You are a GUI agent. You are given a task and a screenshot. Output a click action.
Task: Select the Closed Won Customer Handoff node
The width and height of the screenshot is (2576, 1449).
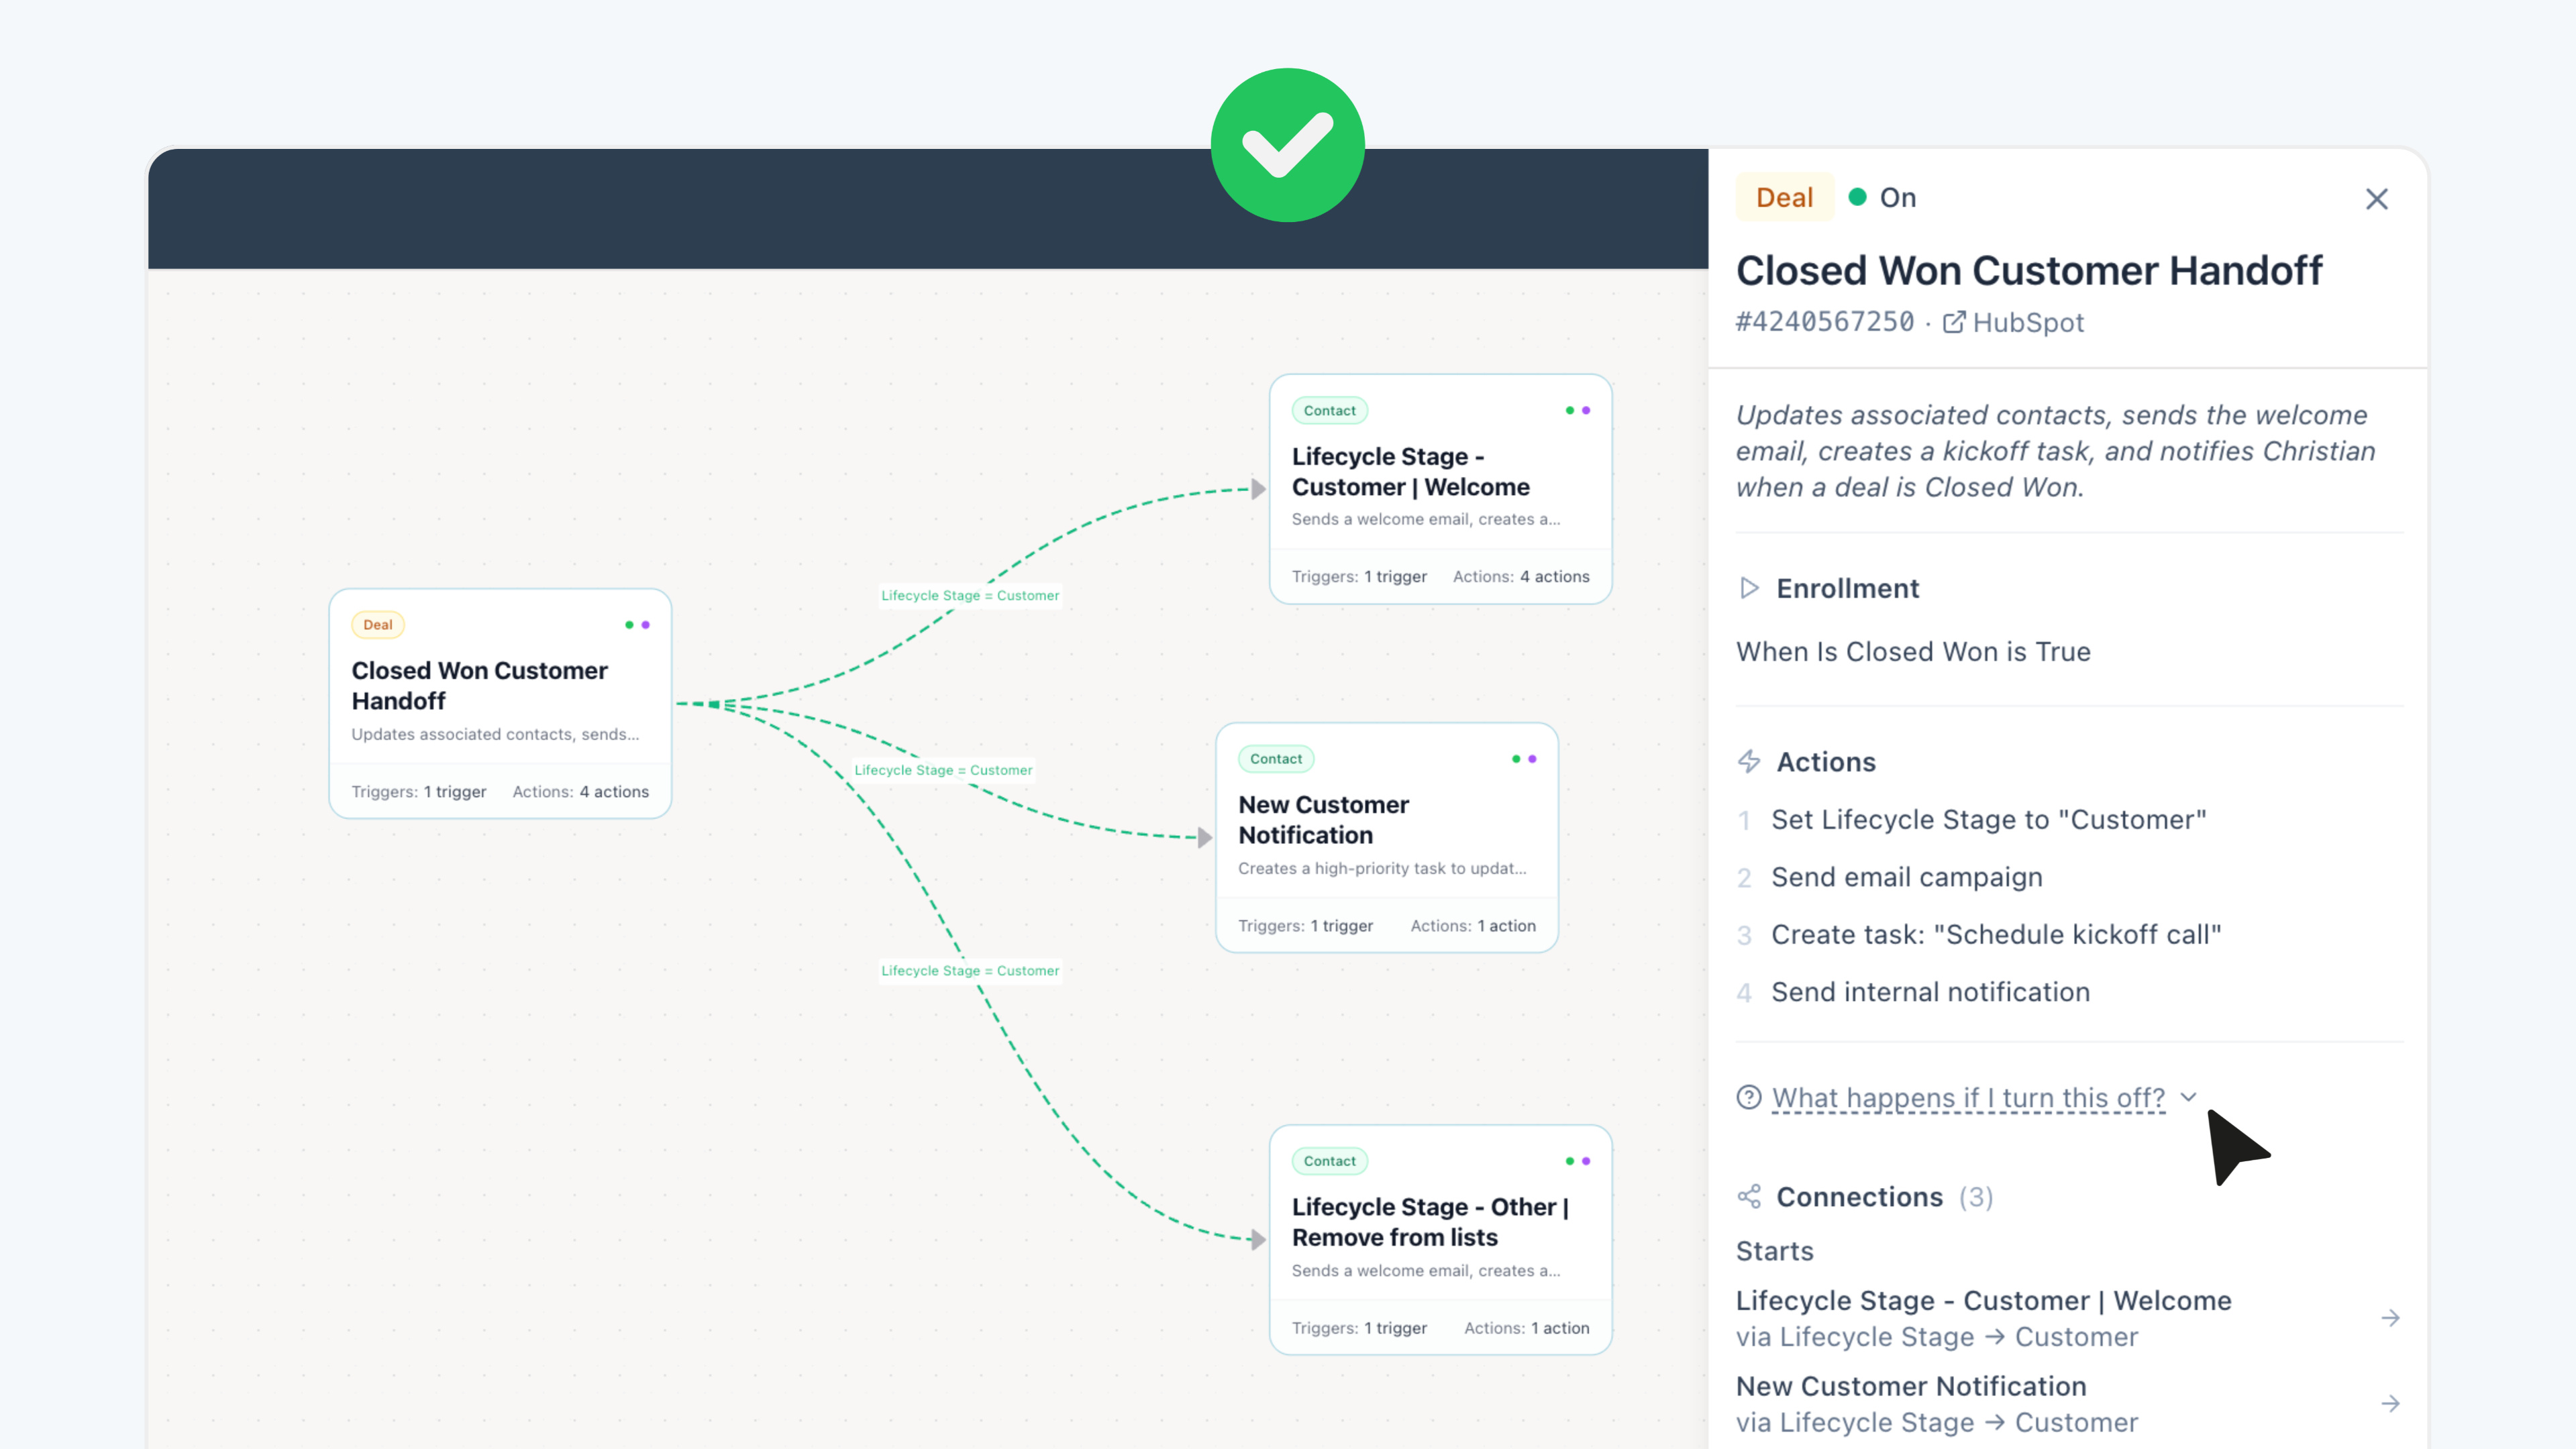(500, 704)
